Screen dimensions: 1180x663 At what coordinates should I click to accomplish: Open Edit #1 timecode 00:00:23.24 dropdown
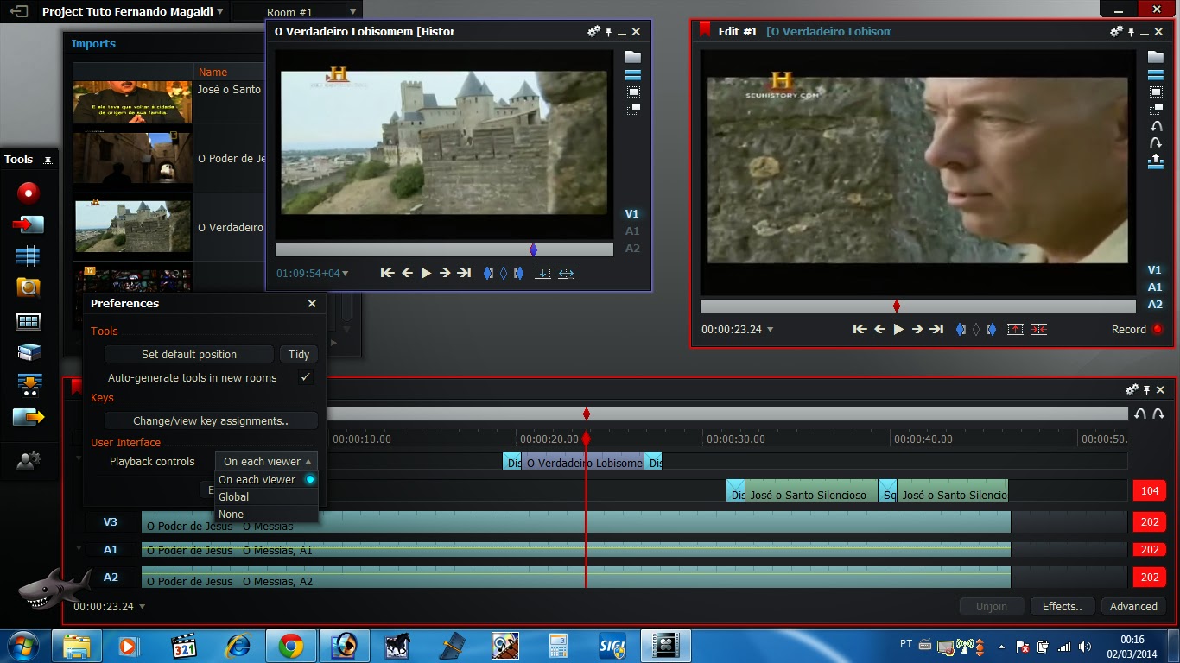(x=738, y=329)
